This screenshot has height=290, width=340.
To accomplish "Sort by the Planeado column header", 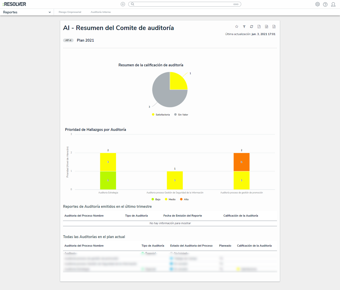I will click(225, 246).
